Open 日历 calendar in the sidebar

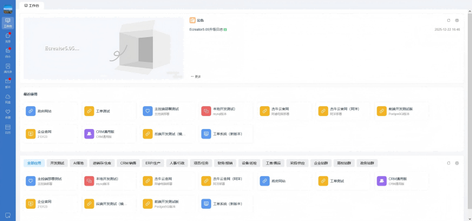(8, 129)
